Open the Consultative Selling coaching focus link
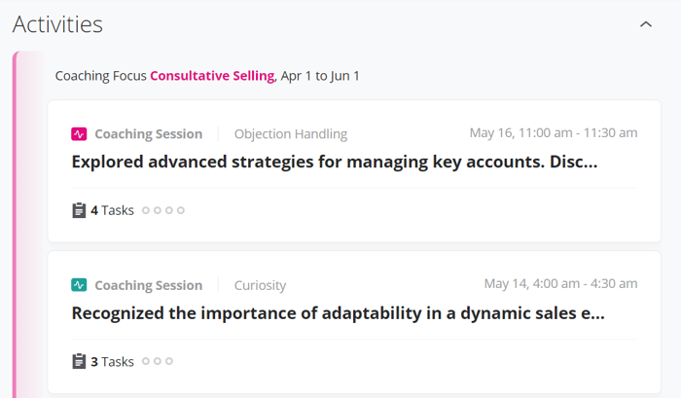 [212, 76]
